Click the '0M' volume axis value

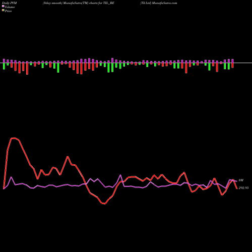241,180
